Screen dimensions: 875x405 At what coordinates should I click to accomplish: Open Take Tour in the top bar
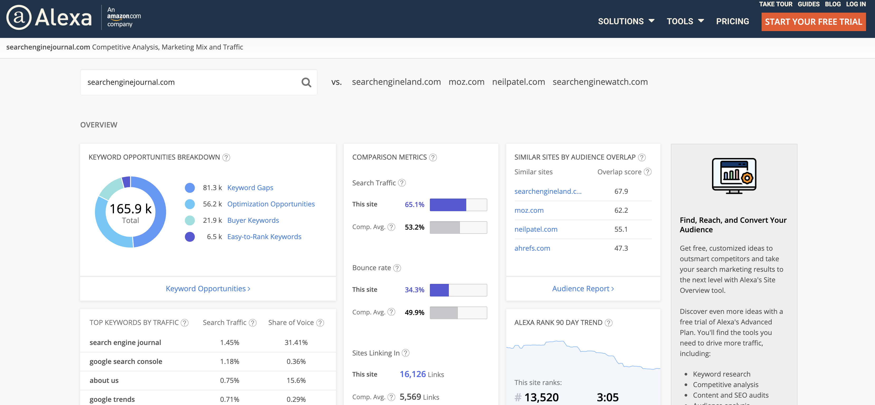tap(776, 4)
